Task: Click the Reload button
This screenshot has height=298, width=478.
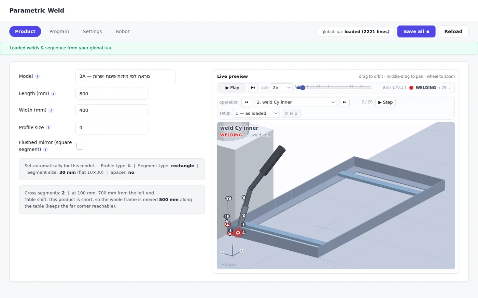Action: (x=453, y=31)
